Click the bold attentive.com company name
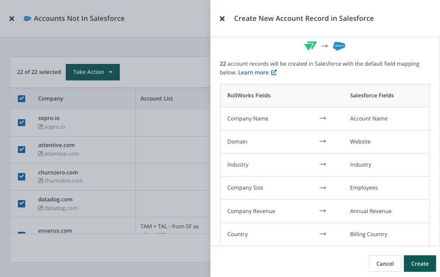 tap(56, 145)
